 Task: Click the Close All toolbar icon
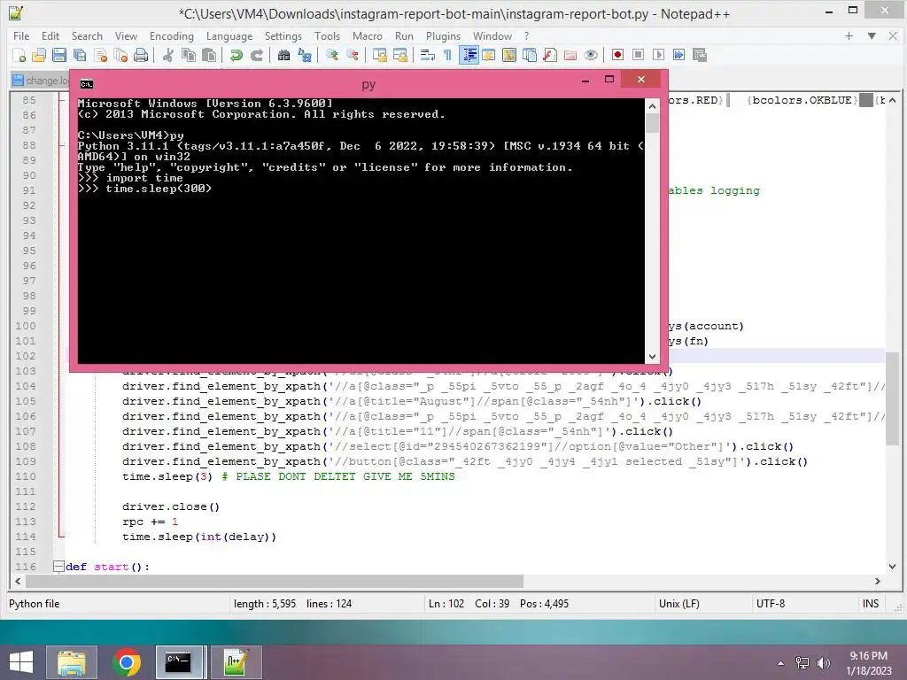(120, 55)
